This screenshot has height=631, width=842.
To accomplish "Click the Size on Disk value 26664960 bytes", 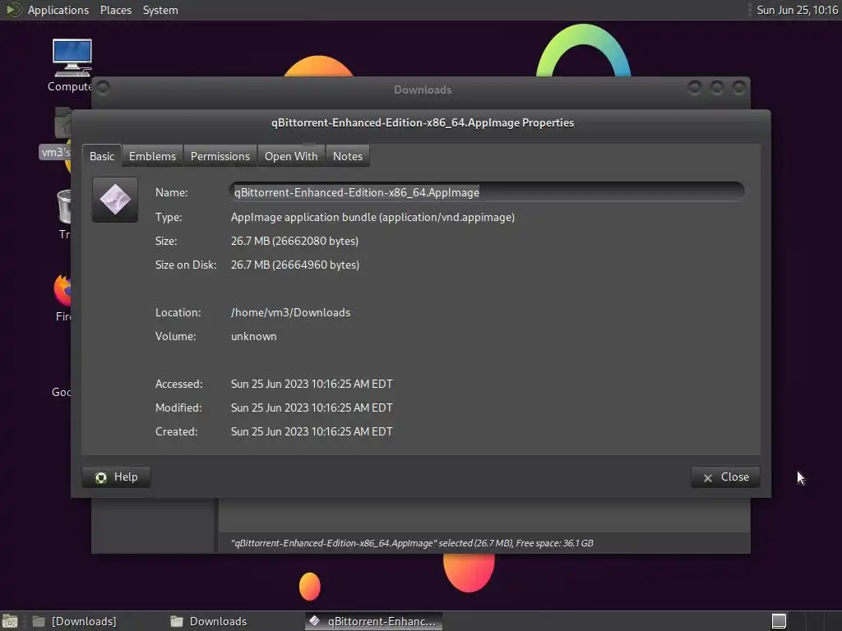I will pos(295,265).
